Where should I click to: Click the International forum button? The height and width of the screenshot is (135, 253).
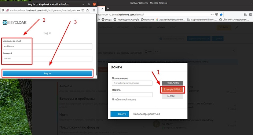172,39
